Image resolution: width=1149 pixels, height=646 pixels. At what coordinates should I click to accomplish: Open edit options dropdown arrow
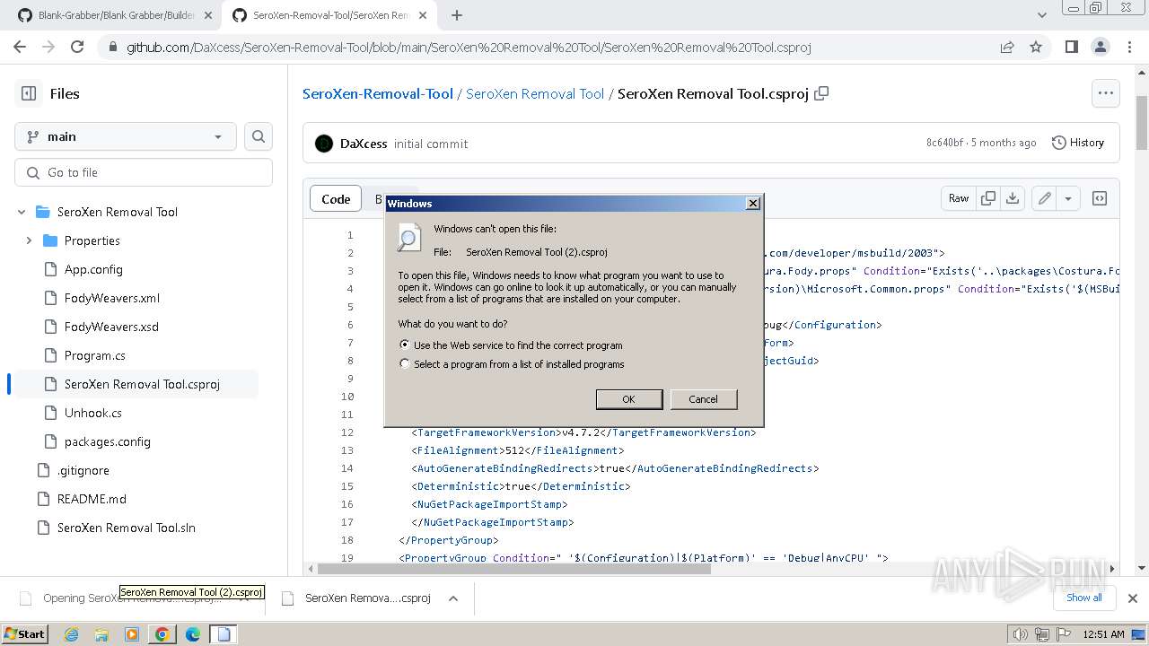tap(1067, 198)
